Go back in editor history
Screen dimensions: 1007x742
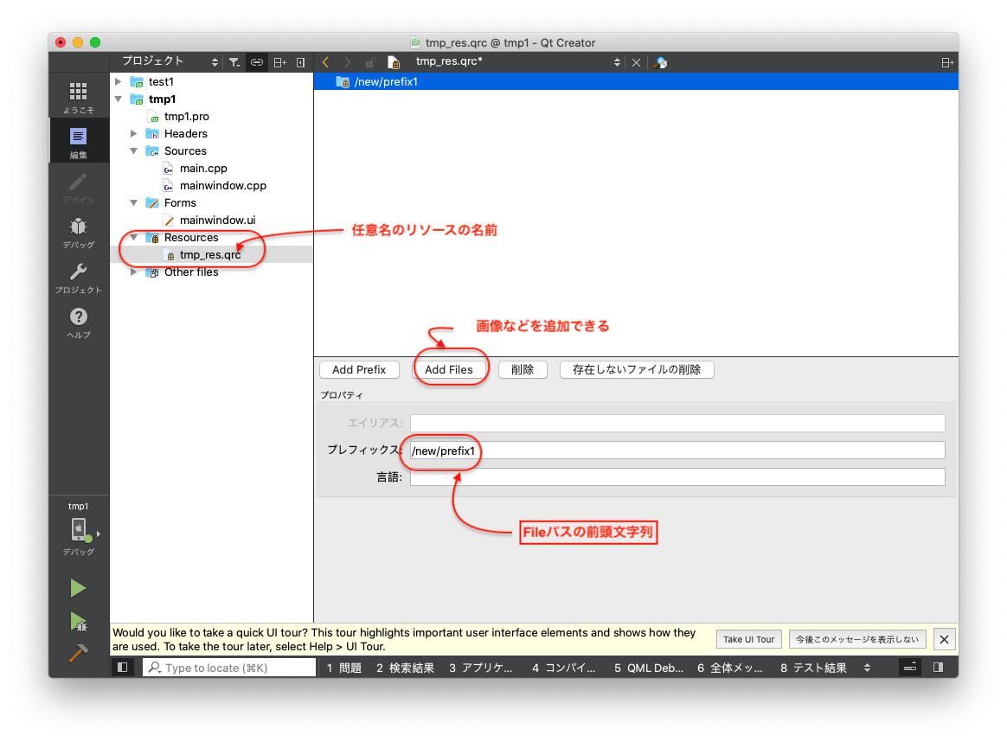325,62
